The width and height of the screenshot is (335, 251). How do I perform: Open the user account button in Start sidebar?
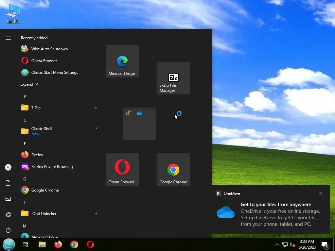[x=8, y=167]
